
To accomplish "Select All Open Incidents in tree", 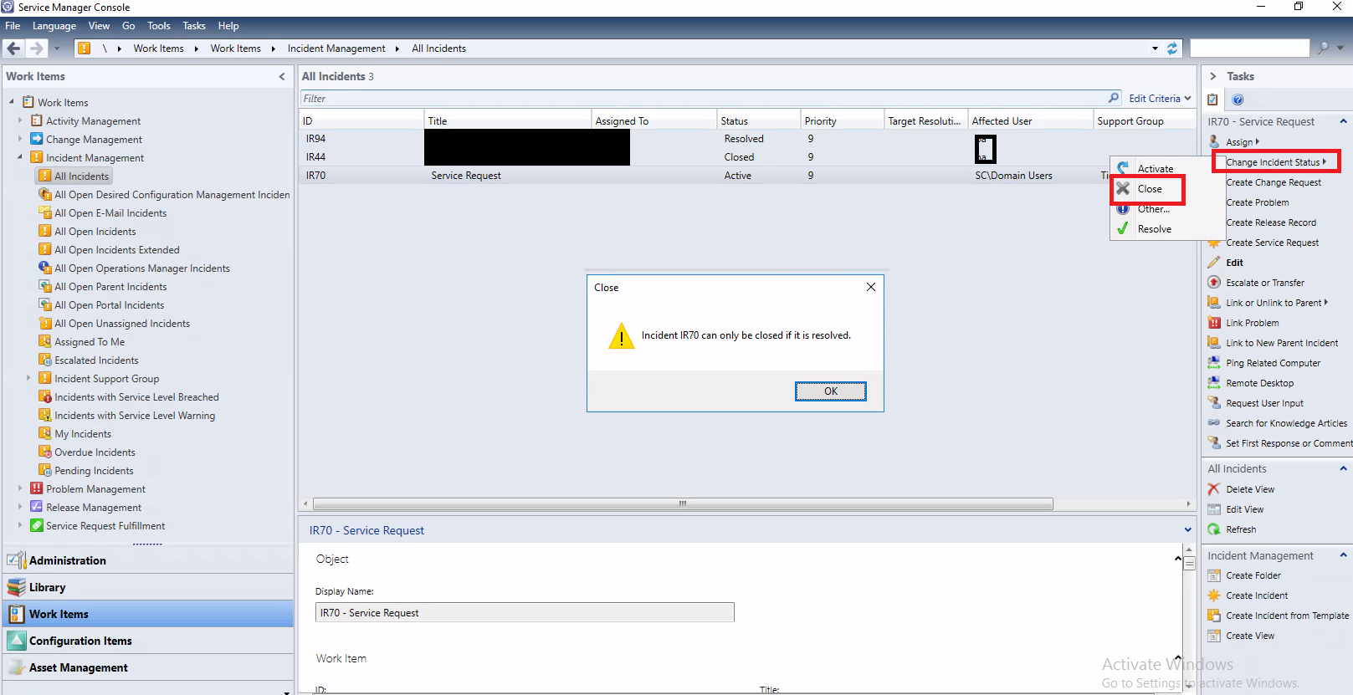I will point(95,231).
